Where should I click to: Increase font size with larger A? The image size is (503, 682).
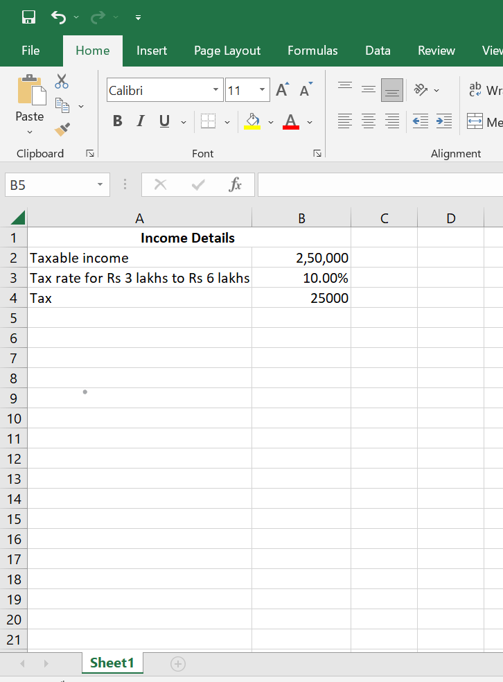tap(283, 89)
